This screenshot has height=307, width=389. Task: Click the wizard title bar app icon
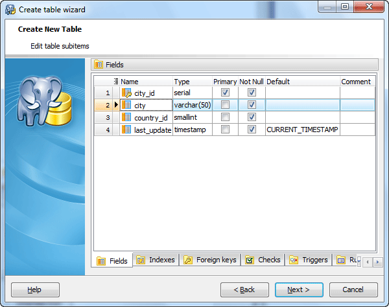(x=10, y=10)
